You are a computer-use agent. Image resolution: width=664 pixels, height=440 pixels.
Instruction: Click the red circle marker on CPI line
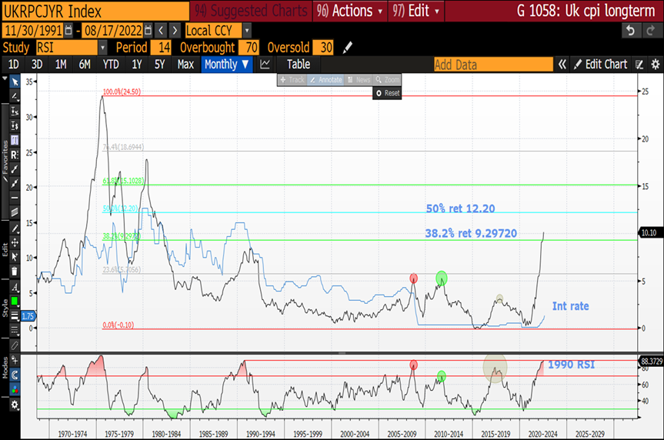(x=414, y=278)
